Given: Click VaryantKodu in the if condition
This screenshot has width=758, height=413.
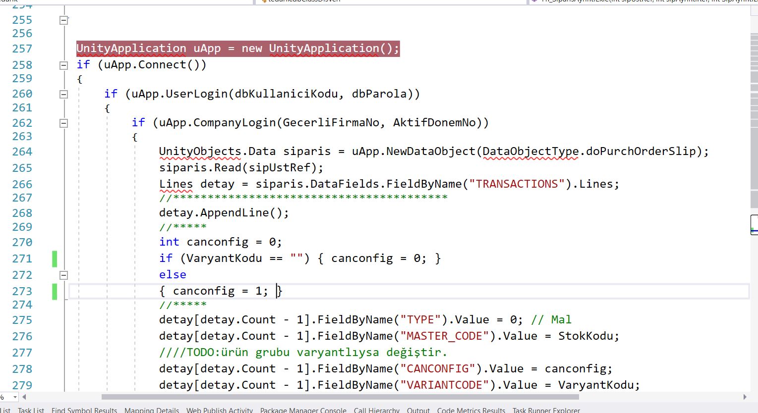Looking at the screenshot, I should click(x=224, y=258).
